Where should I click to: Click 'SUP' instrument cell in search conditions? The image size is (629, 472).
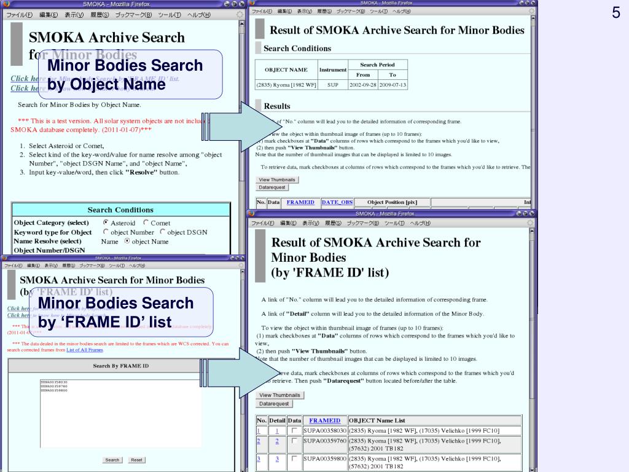pos(332,85)
